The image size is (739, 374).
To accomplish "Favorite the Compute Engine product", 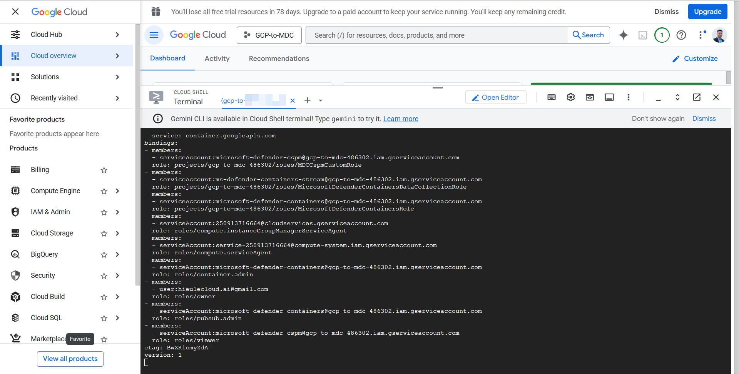I will point(104,191).
